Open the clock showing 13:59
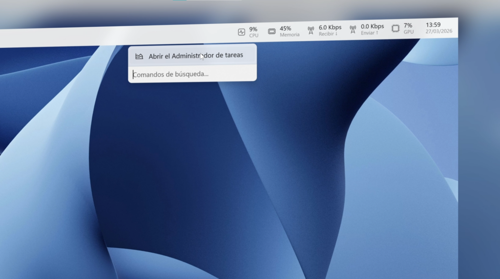The width and height of the screenshot is (500, 279). [433, 24]
